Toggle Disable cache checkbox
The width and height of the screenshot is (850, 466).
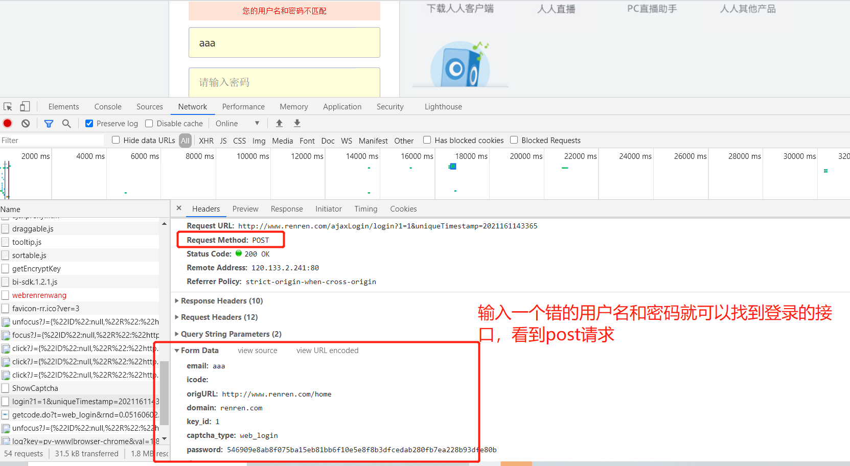point(149,123)
